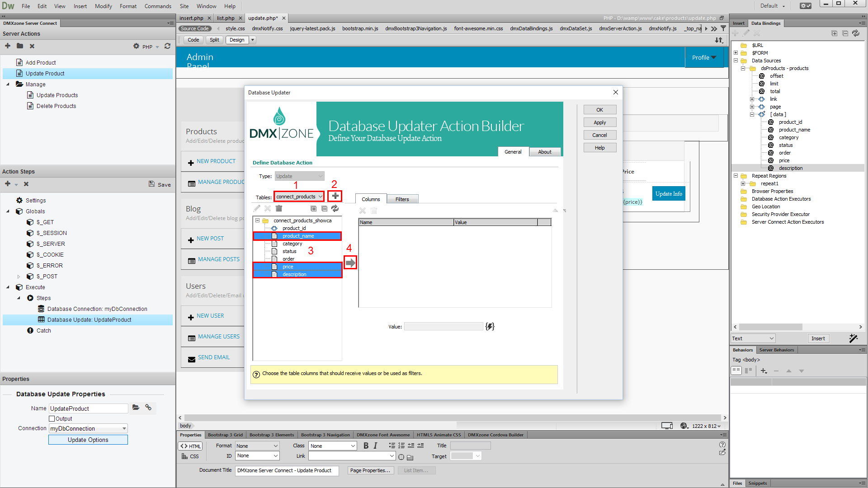Save the action steps

click(160, 184)
